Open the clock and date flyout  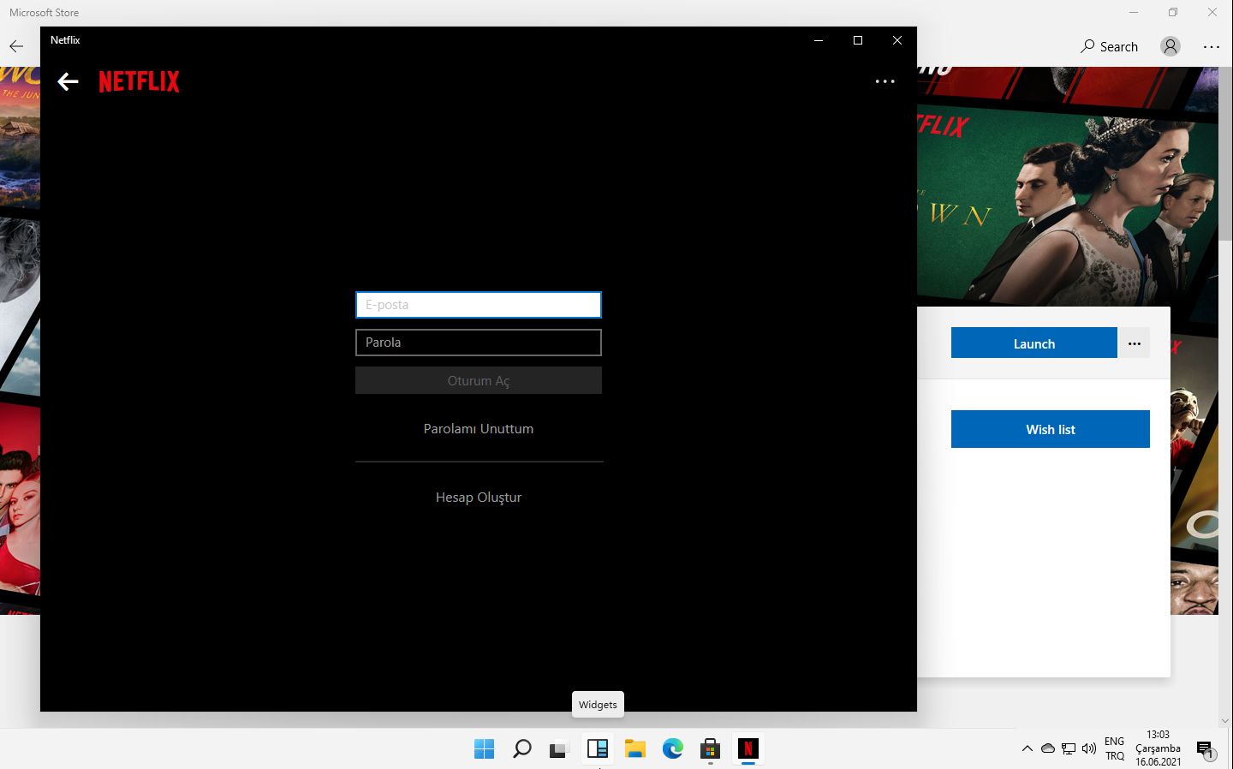pos(1159,748)
